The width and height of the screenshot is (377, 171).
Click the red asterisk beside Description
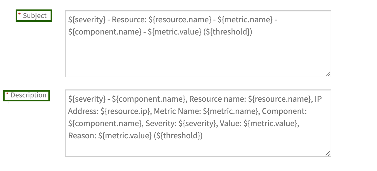(7, 94)
